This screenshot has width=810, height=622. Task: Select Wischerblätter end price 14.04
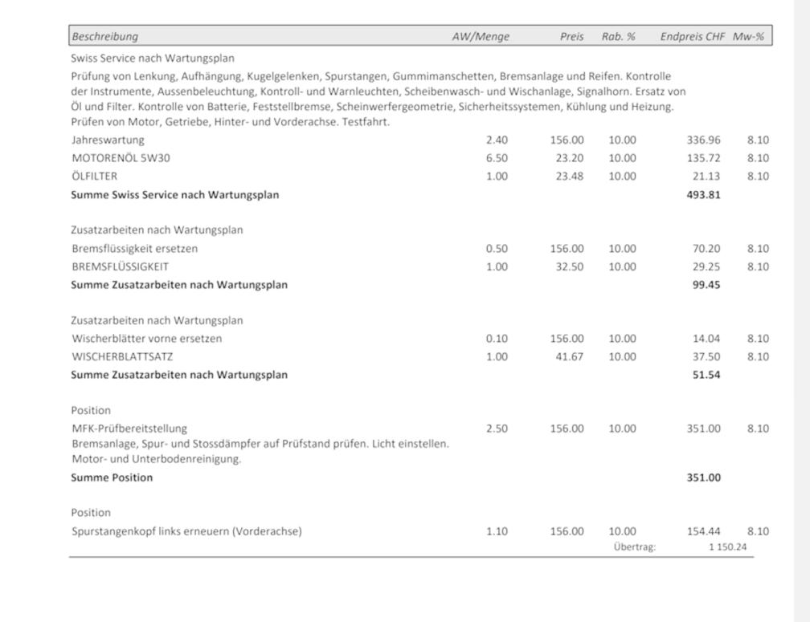click(706, 339)
